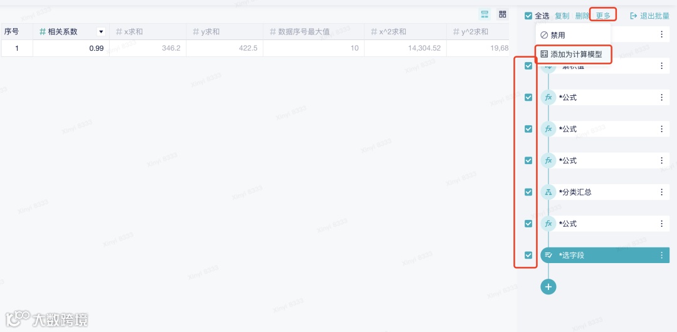Open the 相关系数 column dropdown arrow
Viewport: 677px width, 332px height.
click(x=101, y=31)
